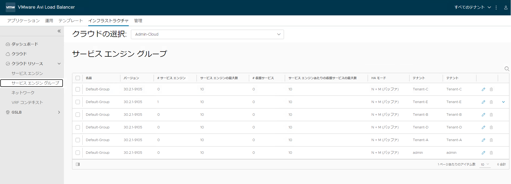
Task: Go to ダッシュボード in sidebar
Action: click(25, 44)
